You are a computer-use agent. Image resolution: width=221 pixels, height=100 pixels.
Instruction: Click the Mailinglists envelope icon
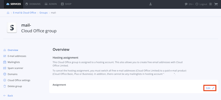click(x=5, y=62)
